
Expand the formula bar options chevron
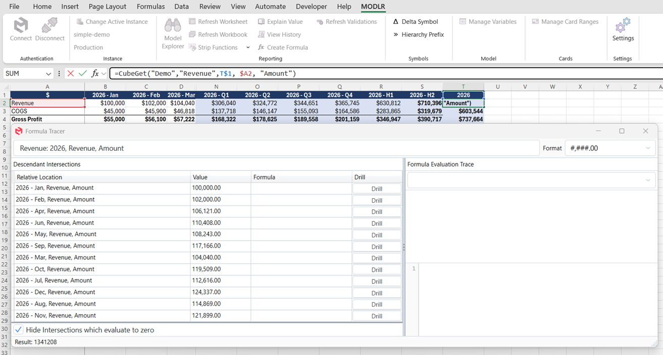(104, 74)
